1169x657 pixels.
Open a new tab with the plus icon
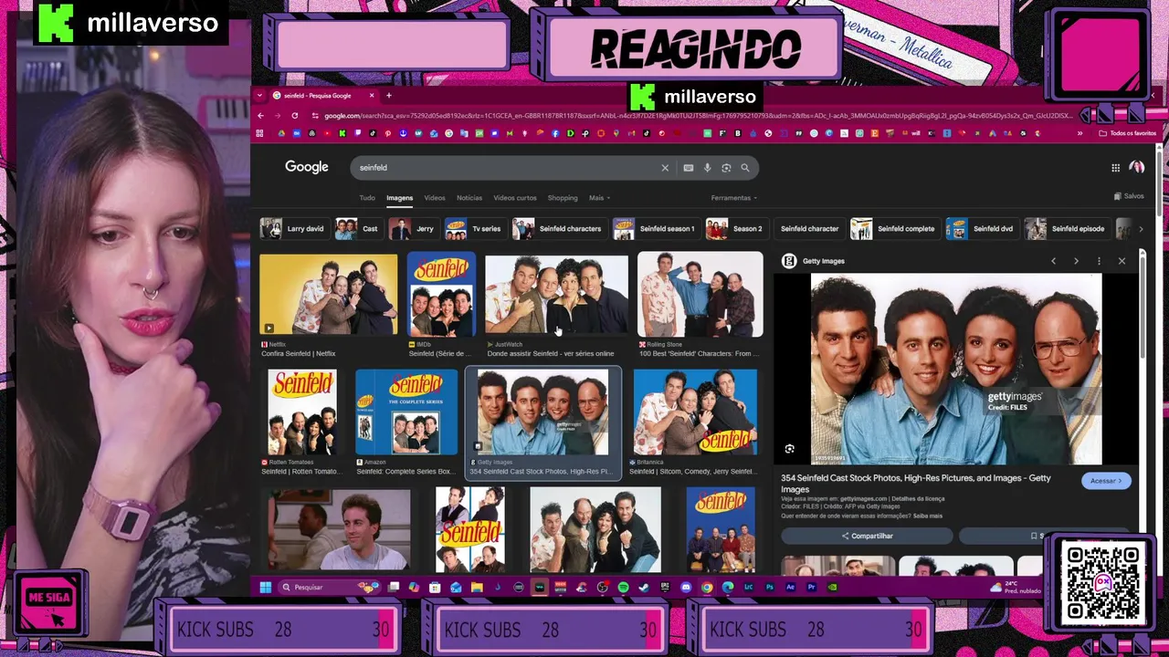(388, 96)
